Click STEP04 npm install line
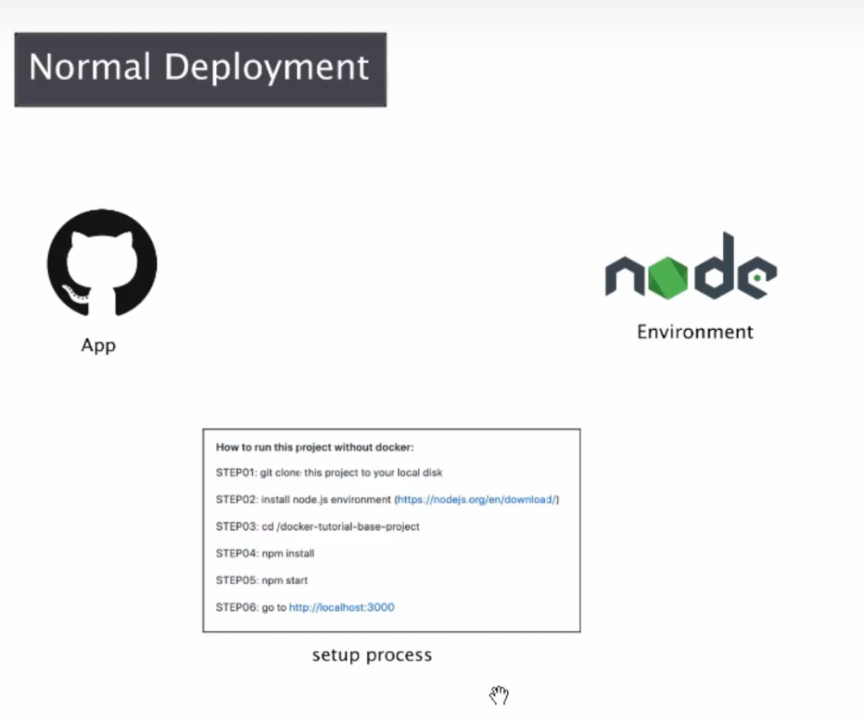864x723 pixels. [x=265, y=553]
